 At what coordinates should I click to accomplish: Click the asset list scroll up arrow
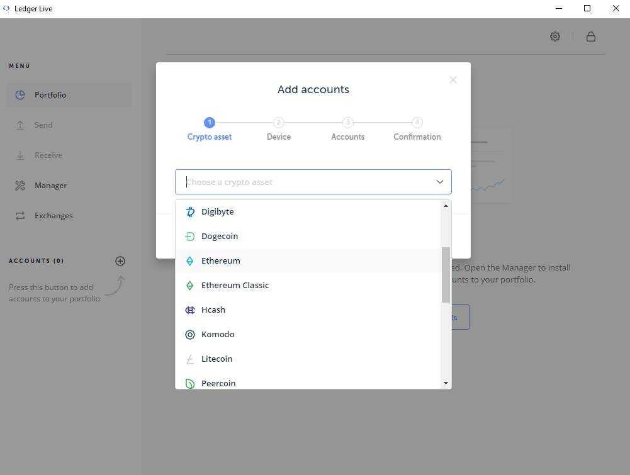(446, 206)
